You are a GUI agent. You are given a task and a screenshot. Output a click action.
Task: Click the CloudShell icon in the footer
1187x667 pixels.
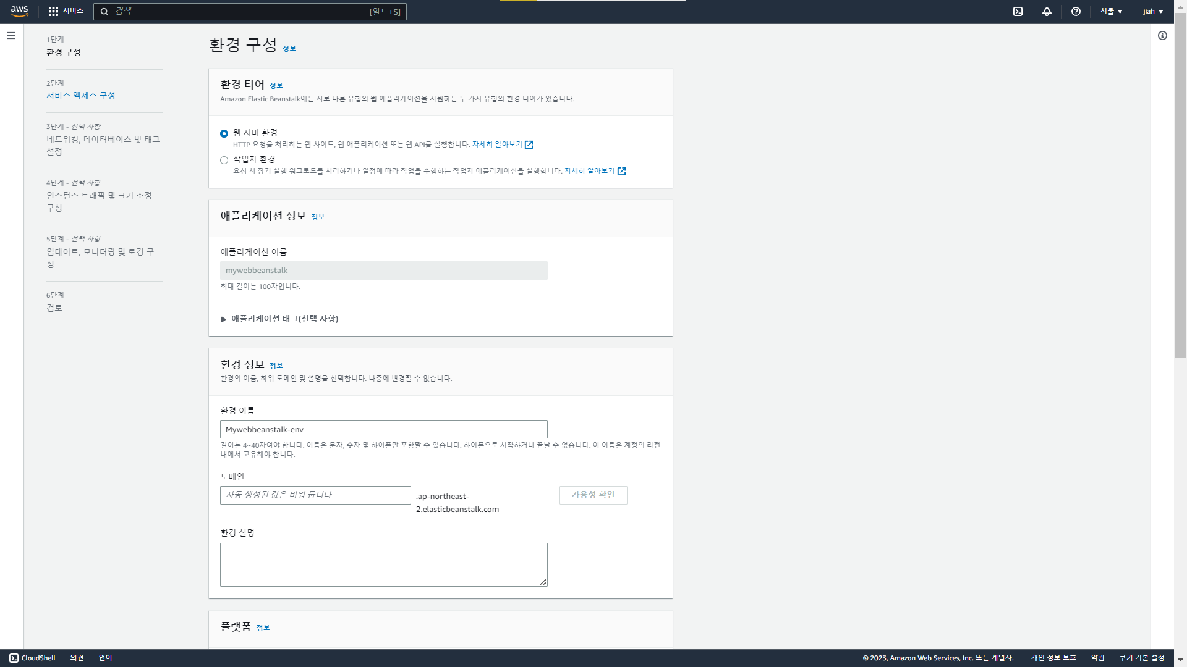14,658
